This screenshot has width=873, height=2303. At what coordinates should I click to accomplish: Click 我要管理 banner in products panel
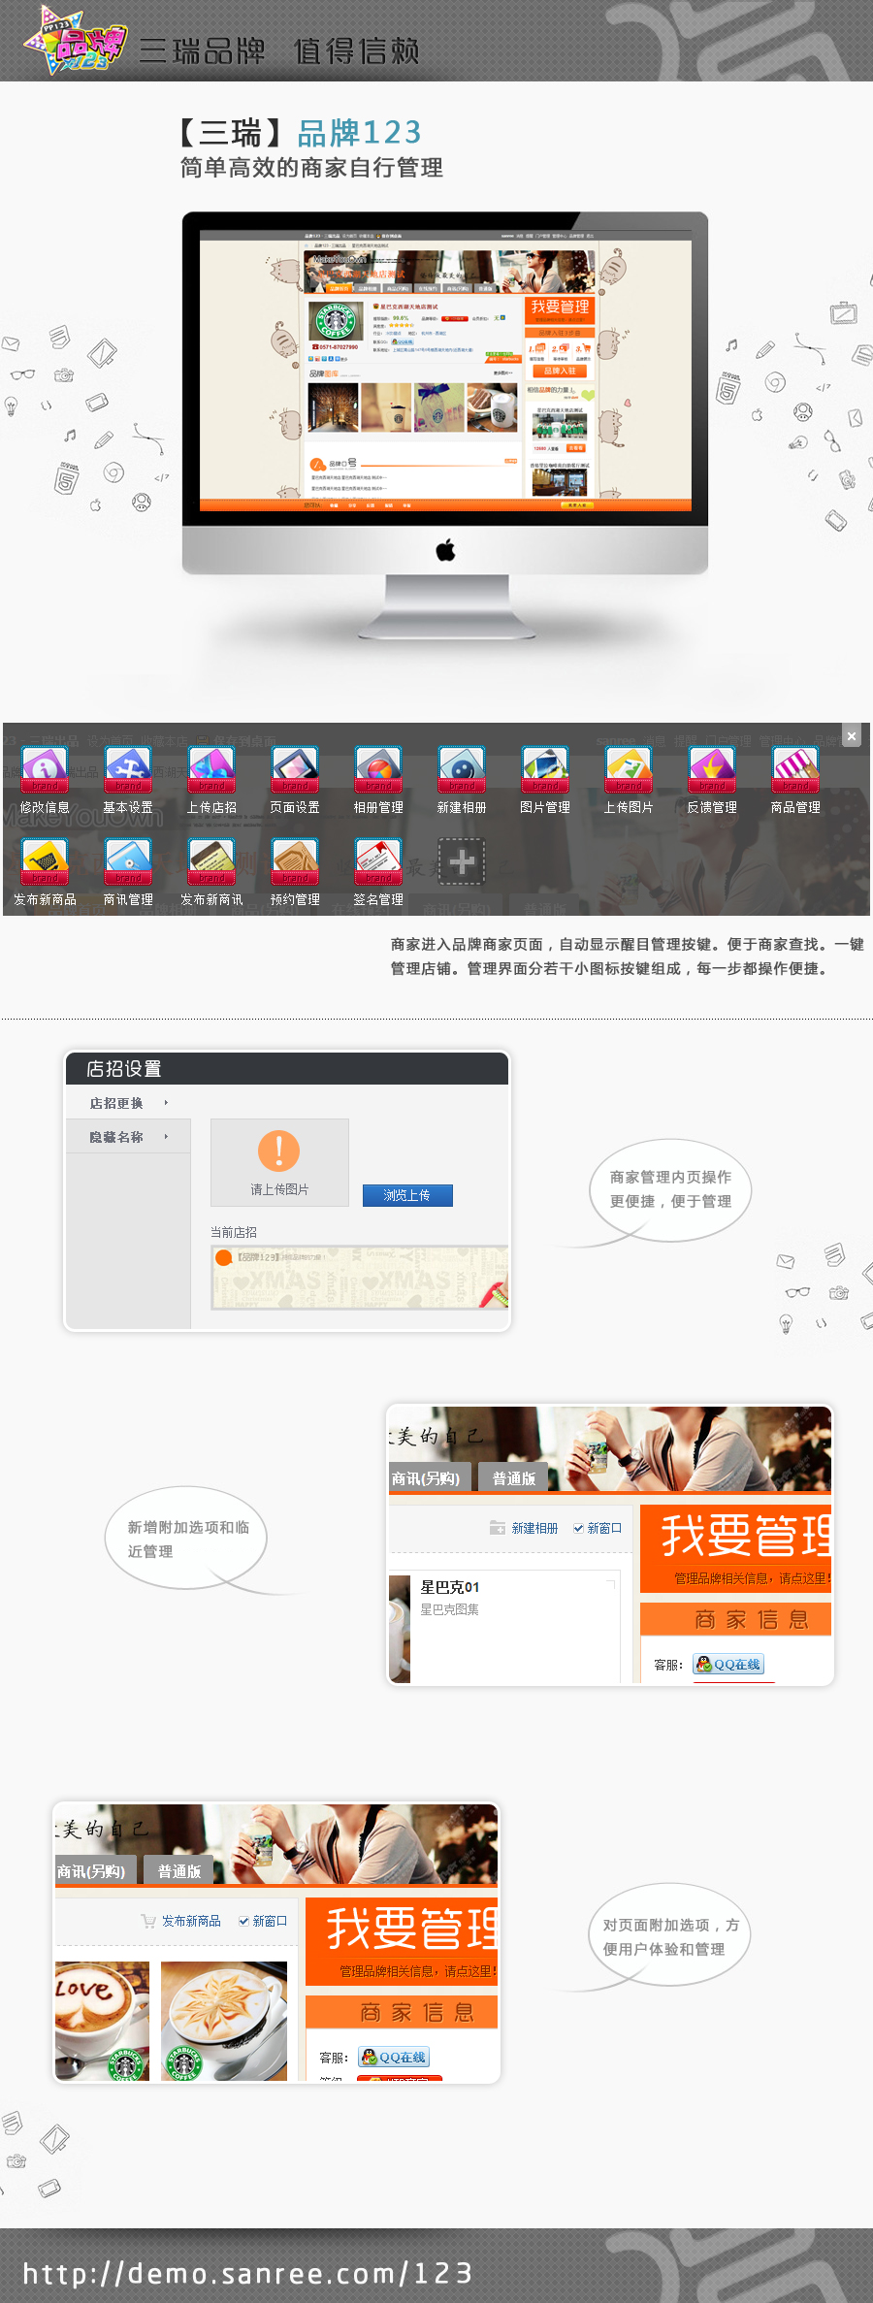coord(402,1941)
